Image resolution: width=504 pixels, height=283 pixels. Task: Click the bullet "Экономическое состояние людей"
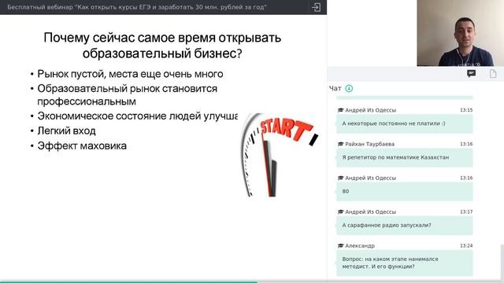point(138,116)
